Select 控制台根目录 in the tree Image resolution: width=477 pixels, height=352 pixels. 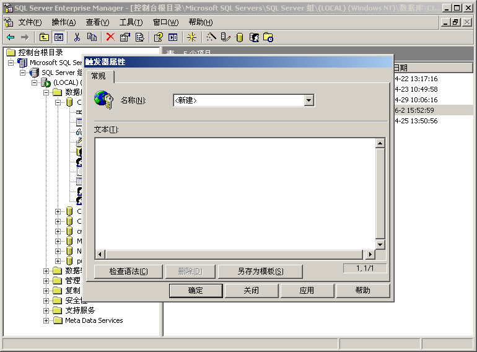tap(40, 53)
